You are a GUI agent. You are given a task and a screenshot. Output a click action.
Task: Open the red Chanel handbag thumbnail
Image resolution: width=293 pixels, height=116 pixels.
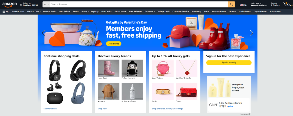(x=187, y=92)
